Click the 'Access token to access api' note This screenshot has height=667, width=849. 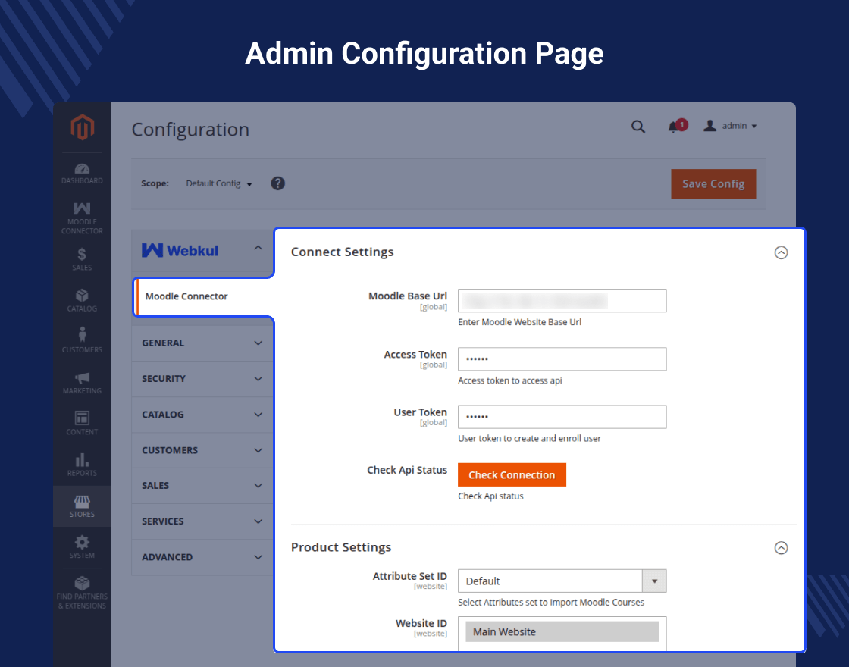coord(510,380)
